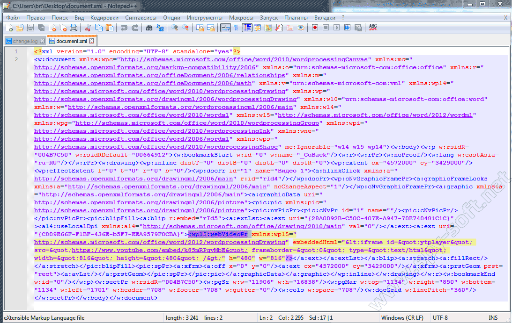Print the current document
The width and height of the screenshot is (512, 323).
click(x=73, y=28)
